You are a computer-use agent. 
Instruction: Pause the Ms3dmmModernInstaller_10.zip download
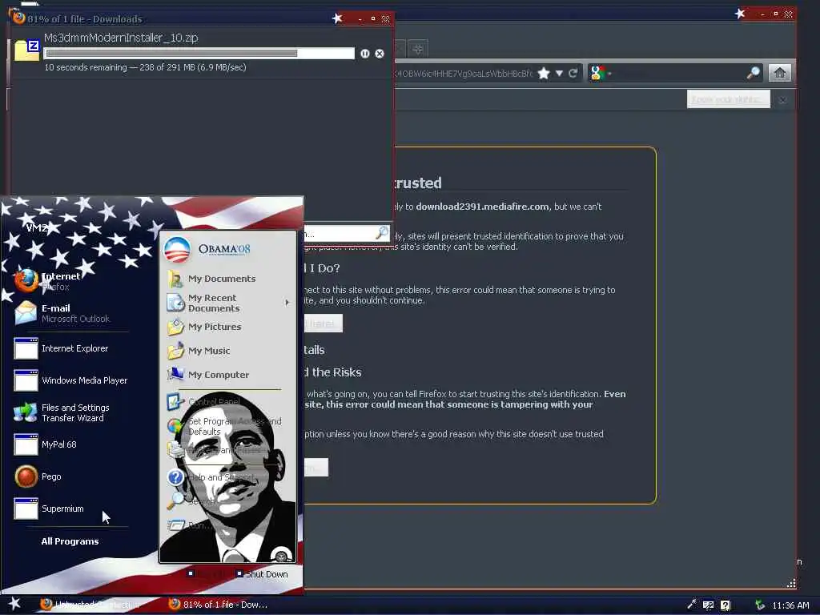pyautogui.click(x=364, y=54)
